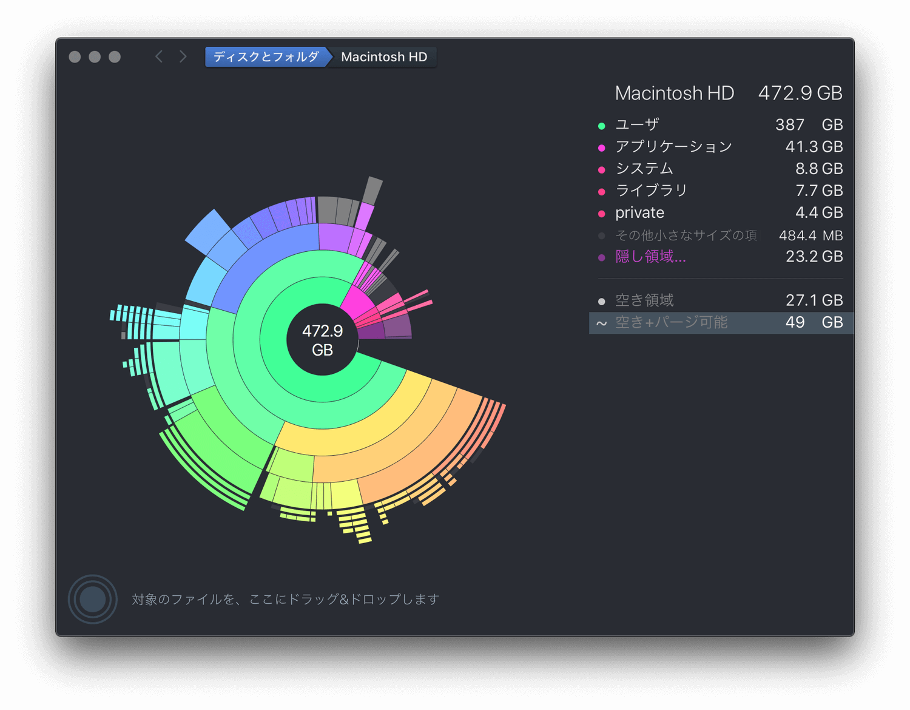Select the アプリケーション row in the list
Viewport: 910px width, 710px height.
point(721,147)
